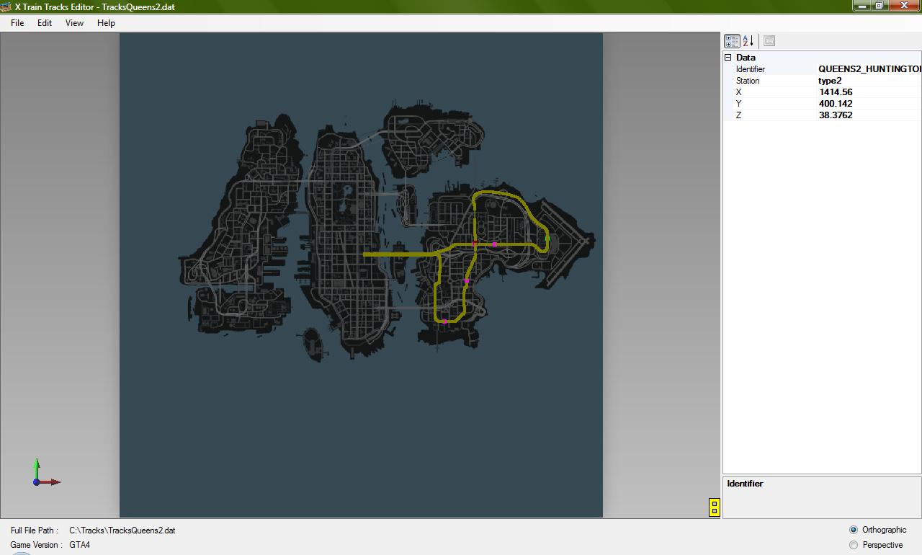Viewport: 922px width, 555px height.
Task: Edit the Y value 400.142
Action: (869, 104)
